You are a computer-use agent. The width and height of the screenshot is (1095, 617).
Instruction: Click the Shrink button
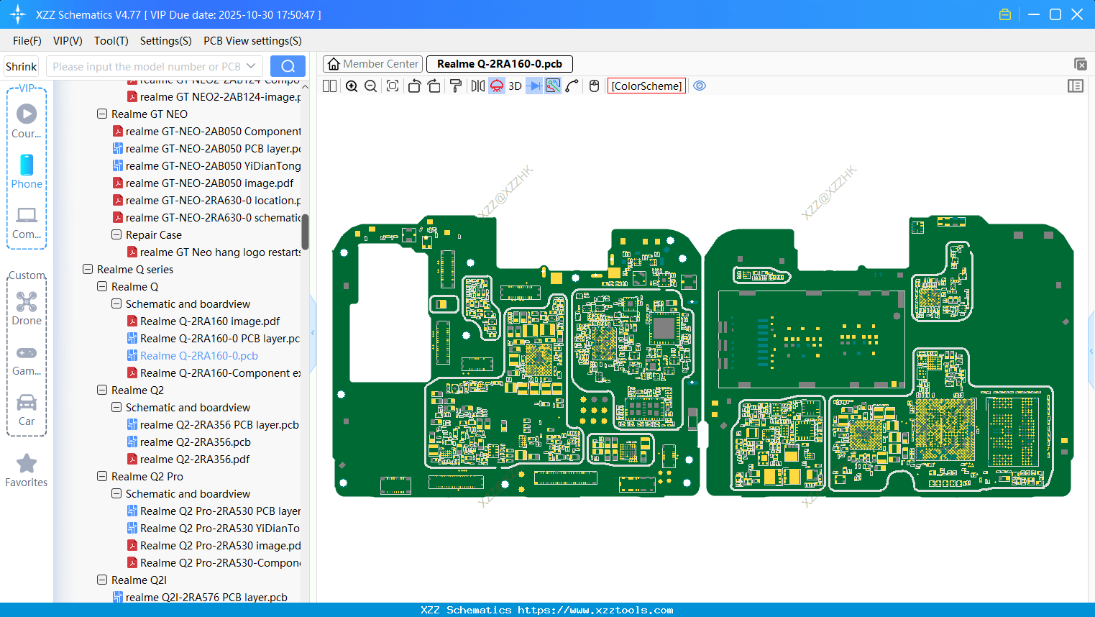(21, 66)
